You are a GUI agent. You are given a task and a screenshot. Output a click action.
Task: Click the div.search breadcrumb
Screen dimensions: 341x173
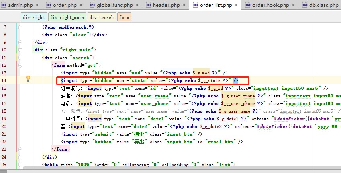[x=102, y=17]
